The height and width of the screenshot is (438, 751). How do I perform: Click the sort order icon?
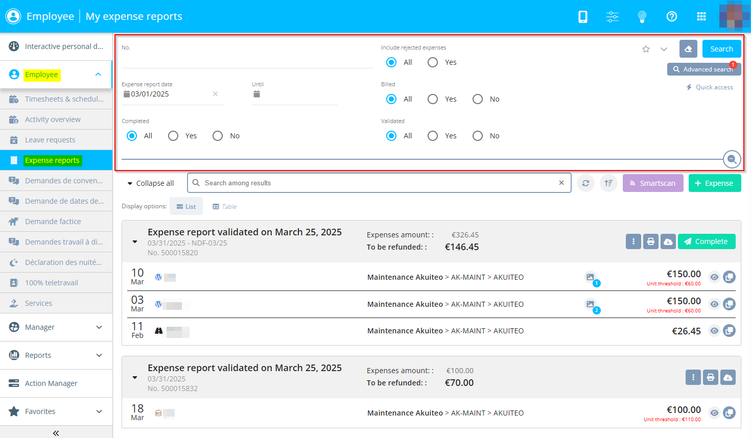coord(608,183)
